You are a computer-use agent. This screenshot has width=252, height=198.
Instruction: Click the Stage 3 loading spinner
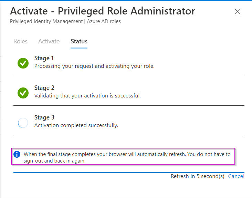23,123
